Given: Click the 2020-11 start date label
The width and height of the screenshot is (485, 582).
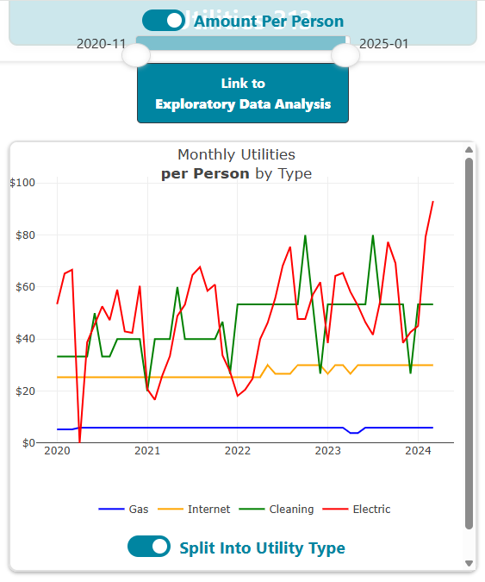Looking at the screenshot, I should pos(102,44).
